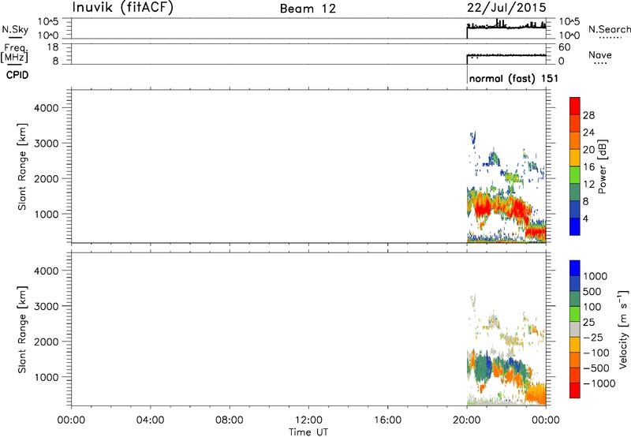Click the 'CPID' label
The width and height of the screenshot is (631, 437).
point(17,75)
